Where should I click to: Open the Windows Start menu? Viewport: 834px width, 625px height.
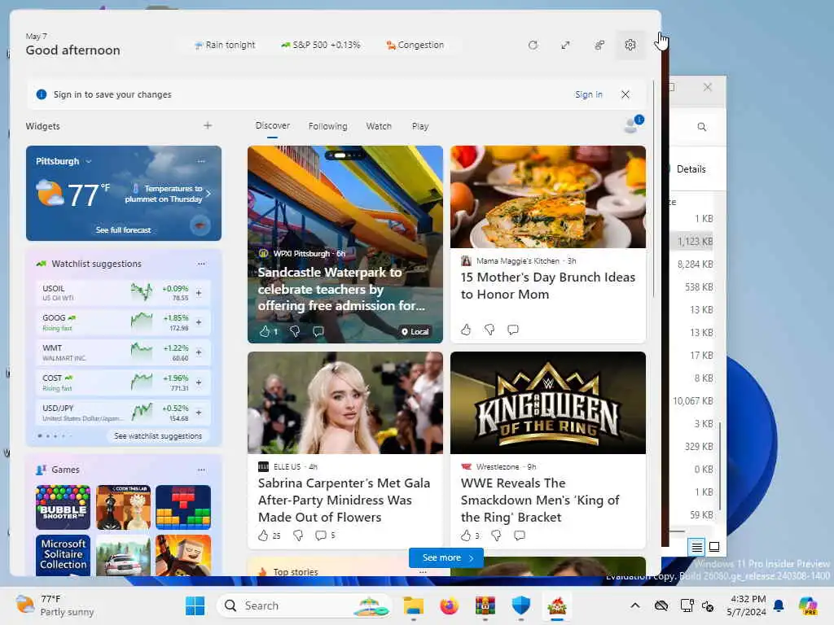pos(195,605)
